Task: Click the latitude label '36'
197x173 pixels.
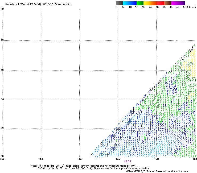Action: (x=2, y=70)
